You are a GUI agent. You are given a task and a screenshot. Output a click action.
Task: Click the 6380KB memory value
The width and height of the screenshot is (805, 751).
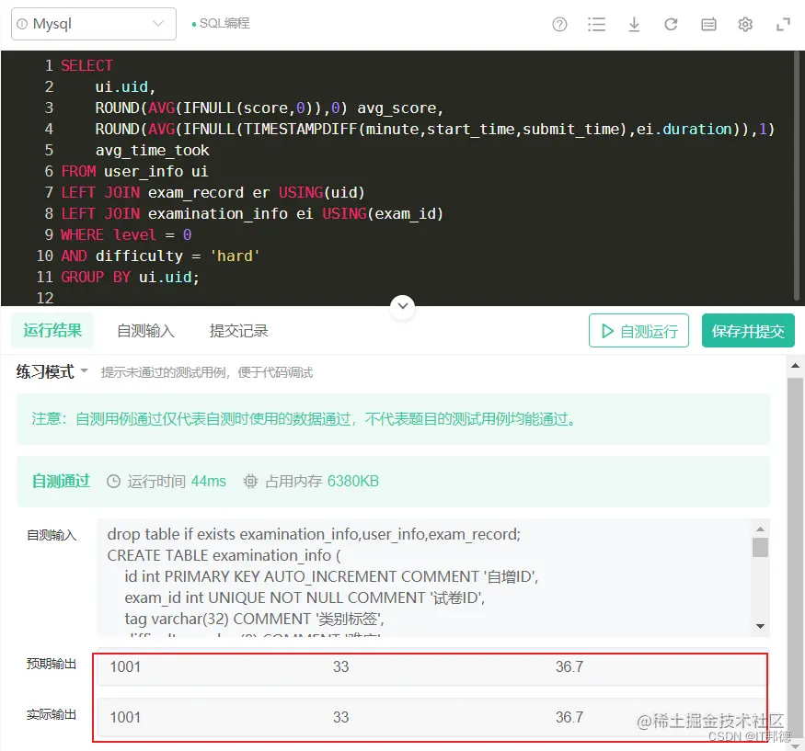tap(353, 481)
